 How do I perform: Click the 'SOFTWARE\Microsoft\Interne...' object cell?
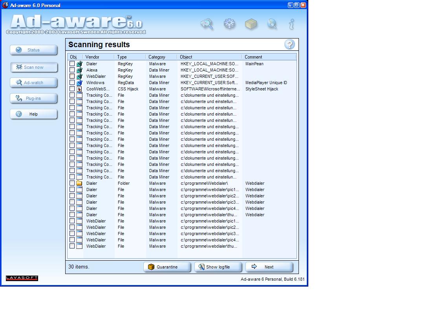210,89
